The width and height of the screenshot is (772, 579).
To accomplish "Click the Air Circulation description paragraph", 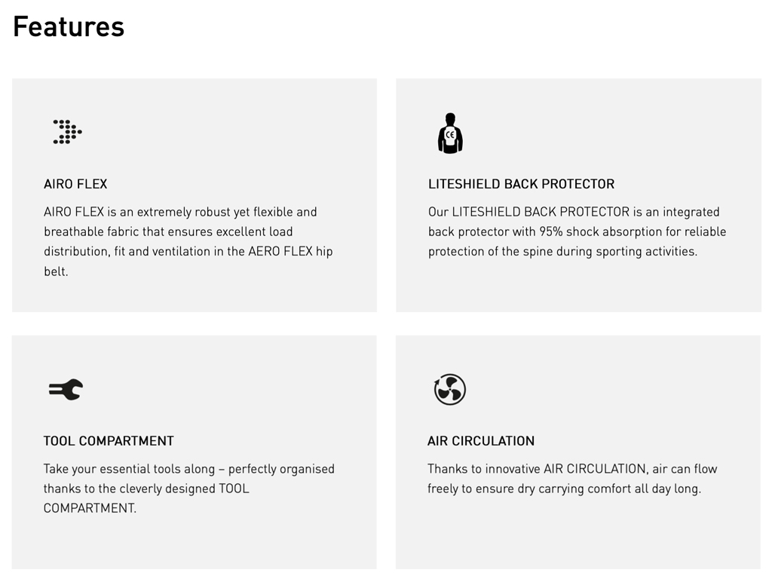I will pos(571,479).
